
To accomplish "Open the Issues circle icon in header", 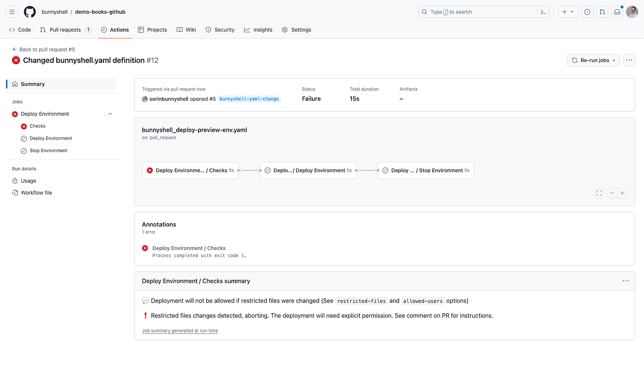I will [587, 12].
